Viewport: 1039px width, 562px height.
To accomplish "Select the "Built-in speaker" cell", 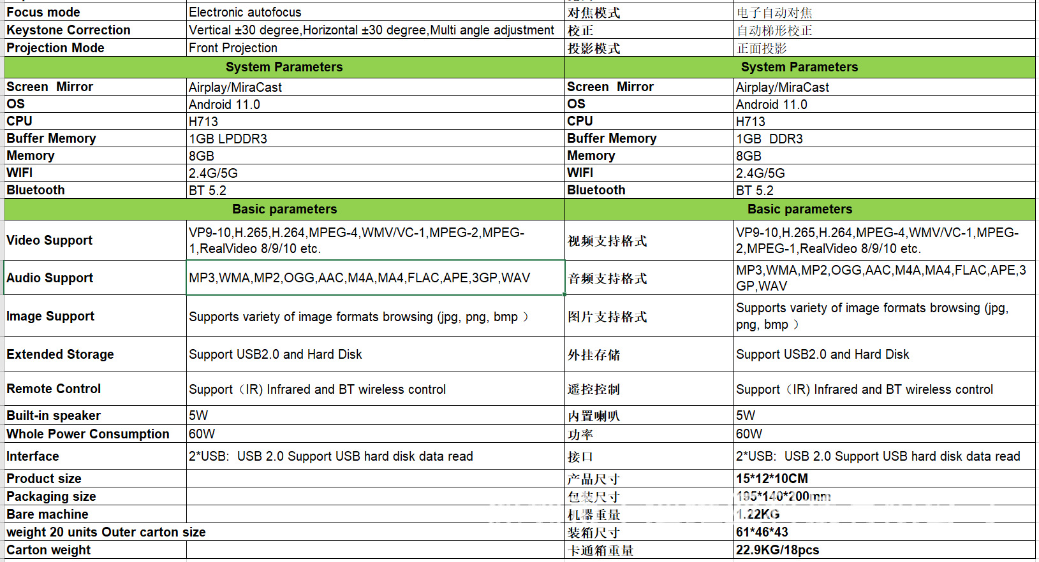I will (x=95, y=415).
